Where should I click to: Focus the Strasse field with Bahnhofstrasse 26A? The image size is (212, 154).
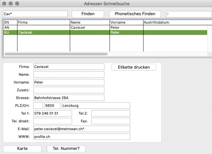click(x=69, y=98)
